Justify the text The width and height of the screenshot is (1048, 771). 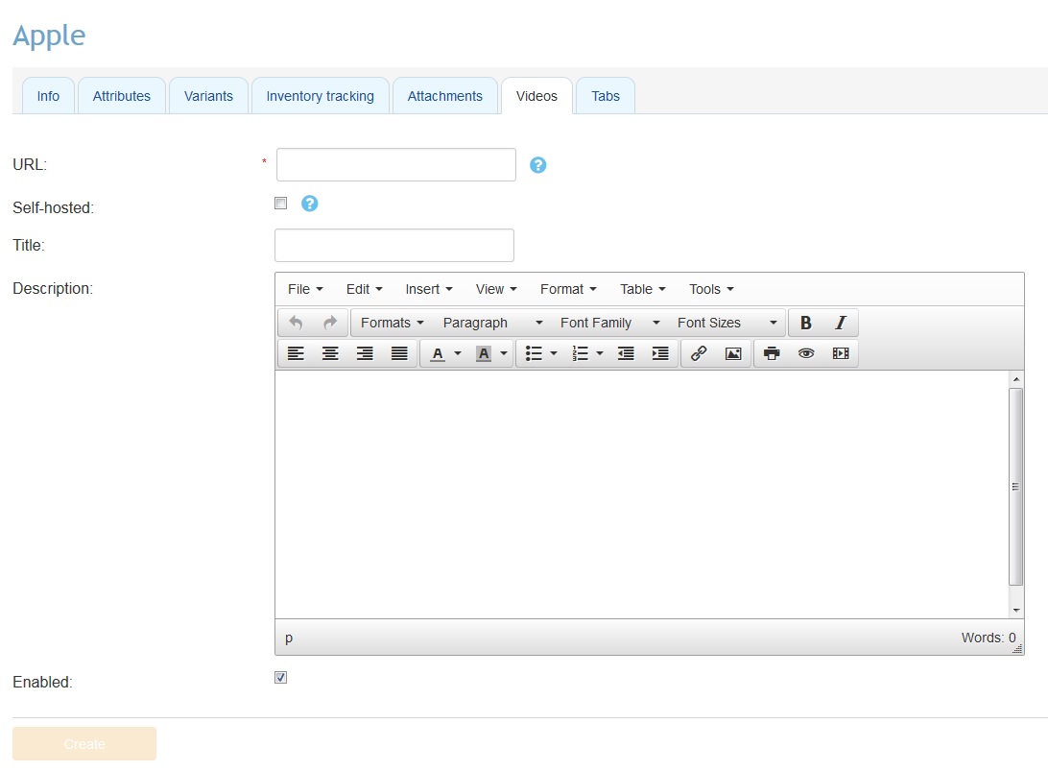[x=399, y=353]
